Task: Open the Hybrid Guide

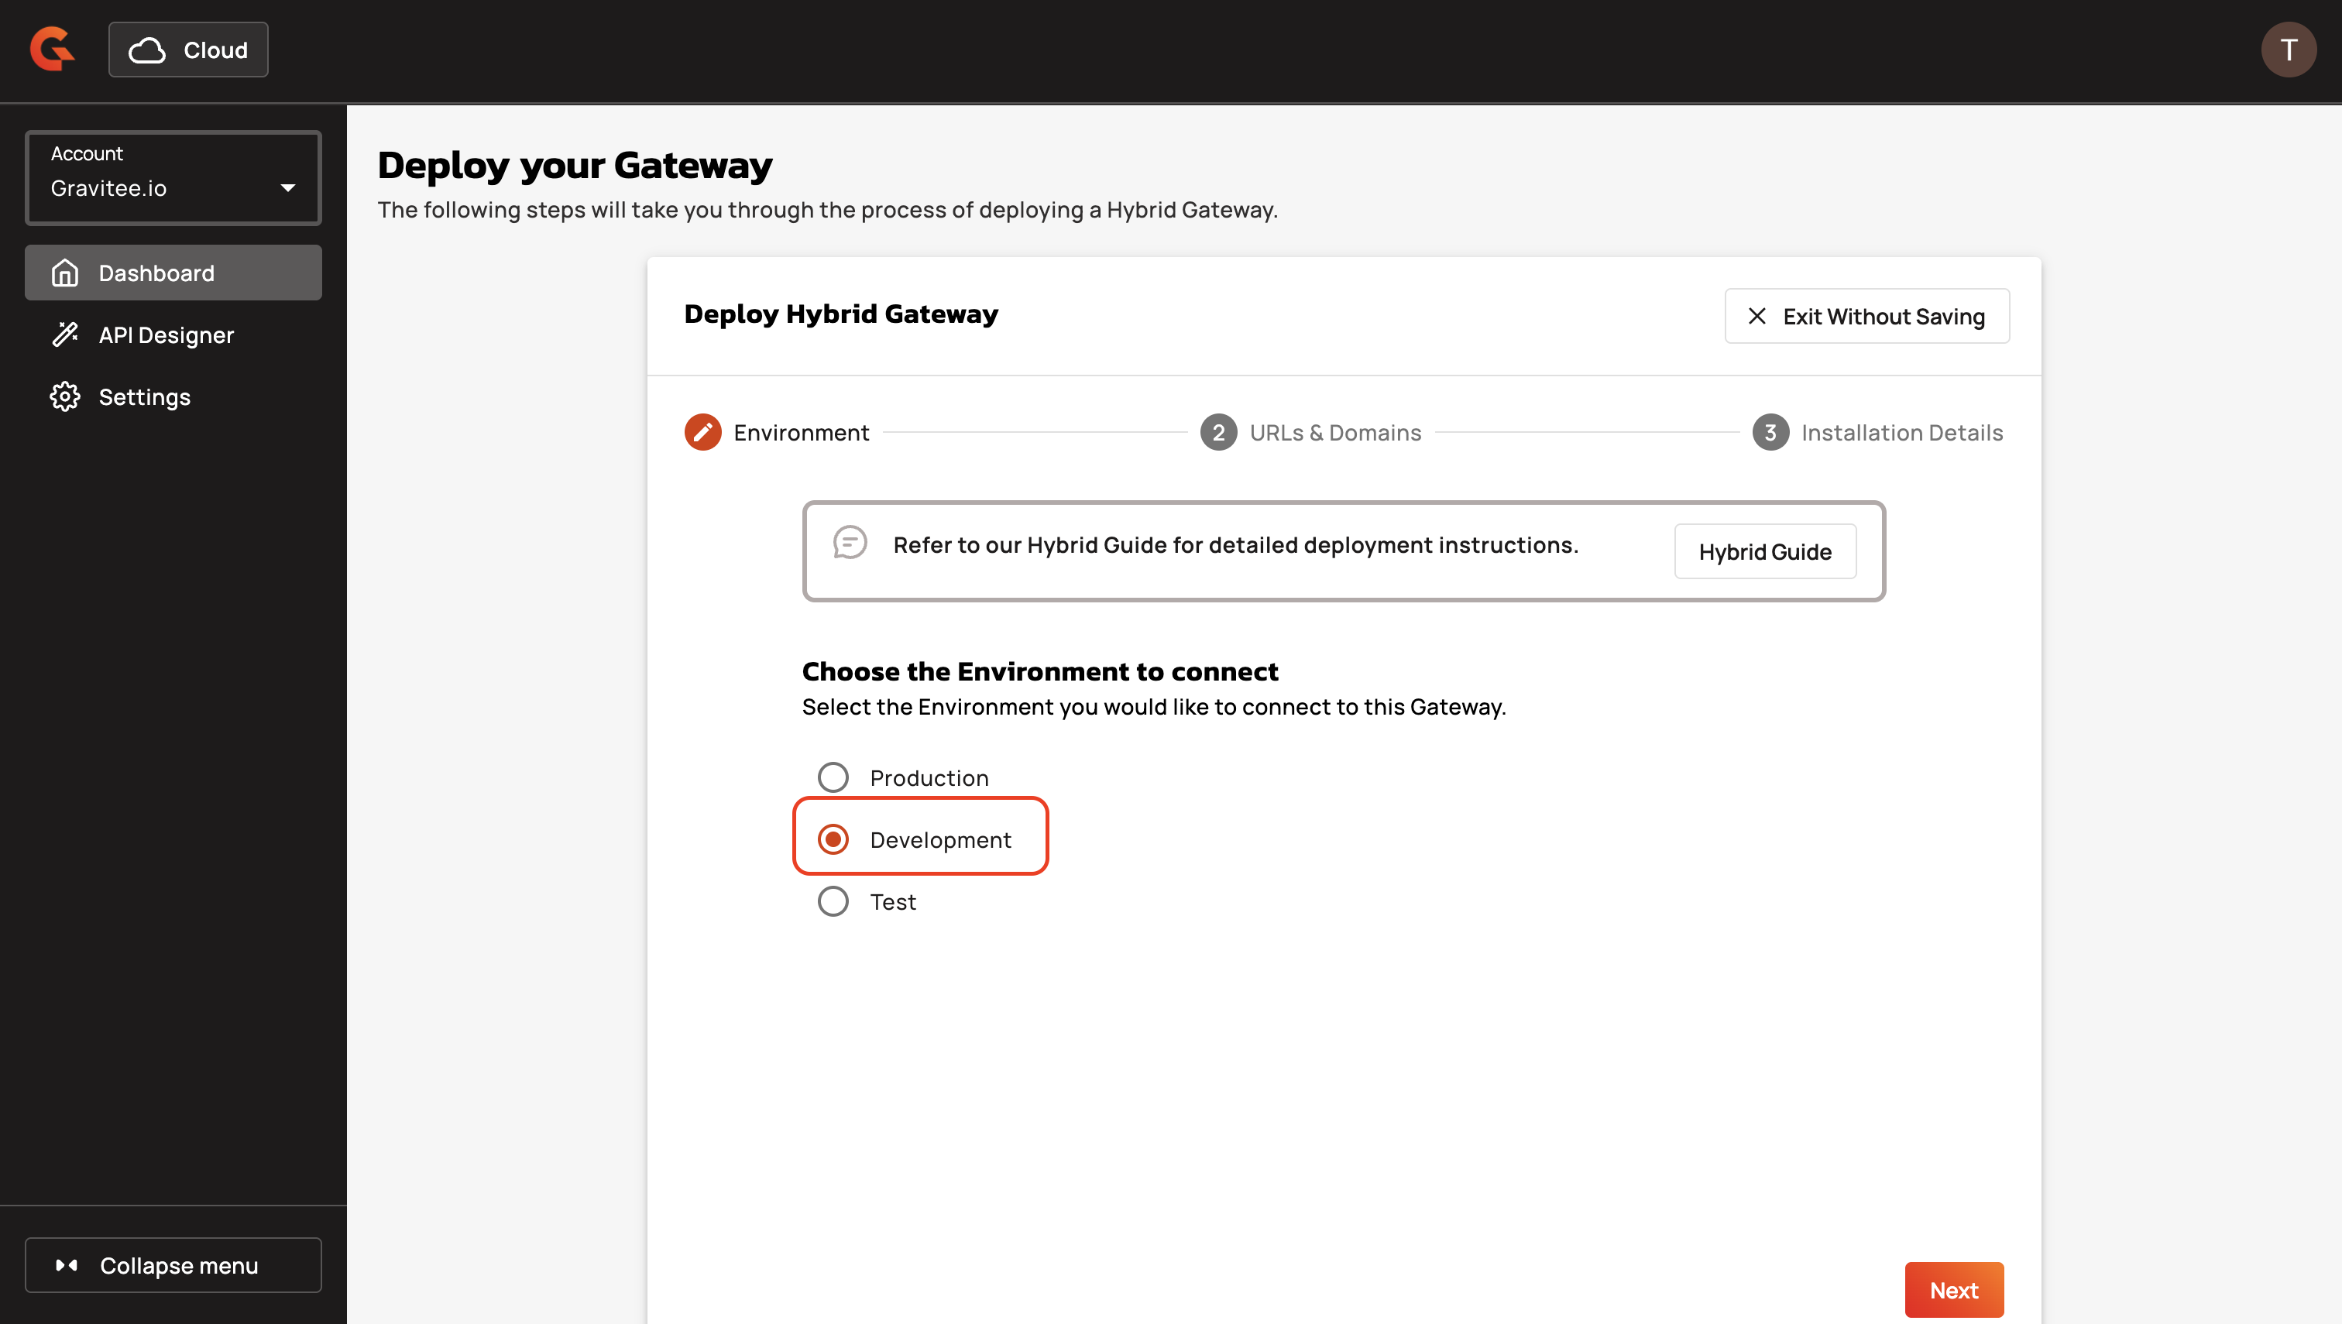Action: 1763,551
